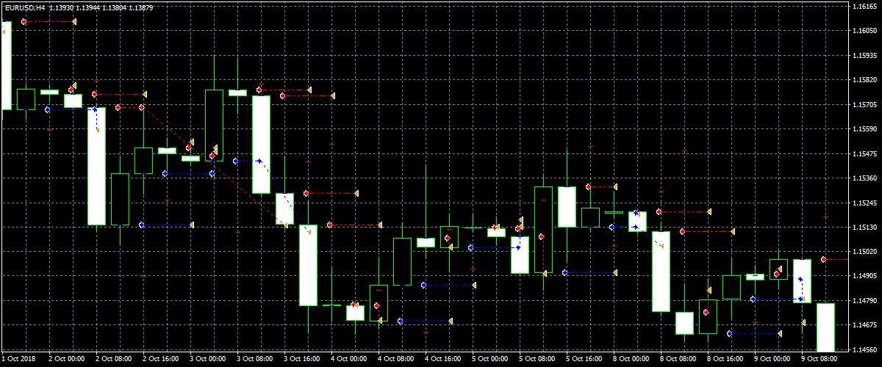Click the 8 Oct 00:00 time label
Screen dimensions: 882x367
coord(630,360)
